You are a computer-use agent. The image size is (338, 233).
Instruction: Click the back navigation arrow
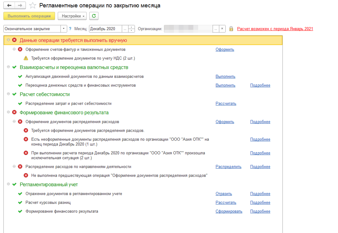[9, 5]
